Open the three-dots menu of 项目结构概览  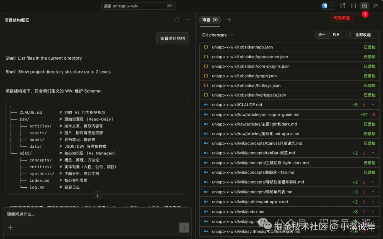[x=188, y=20]
